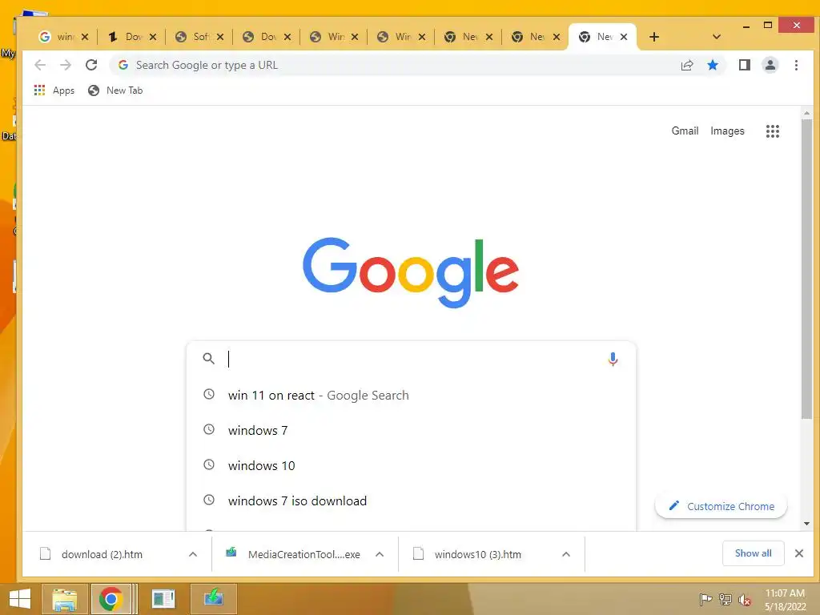This screenshot has height=615, width=820.
Task: Select 'windows 7' suggestion
Action: pos(411,430)
